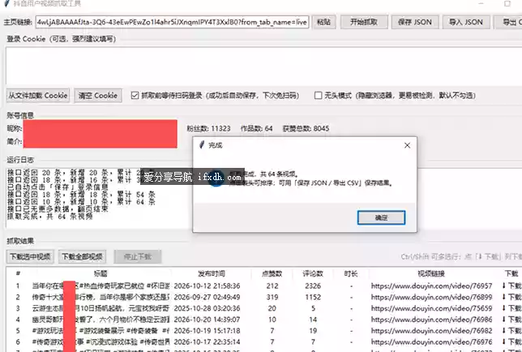Click the download arrow icon in row 5

tap(504, 331)
